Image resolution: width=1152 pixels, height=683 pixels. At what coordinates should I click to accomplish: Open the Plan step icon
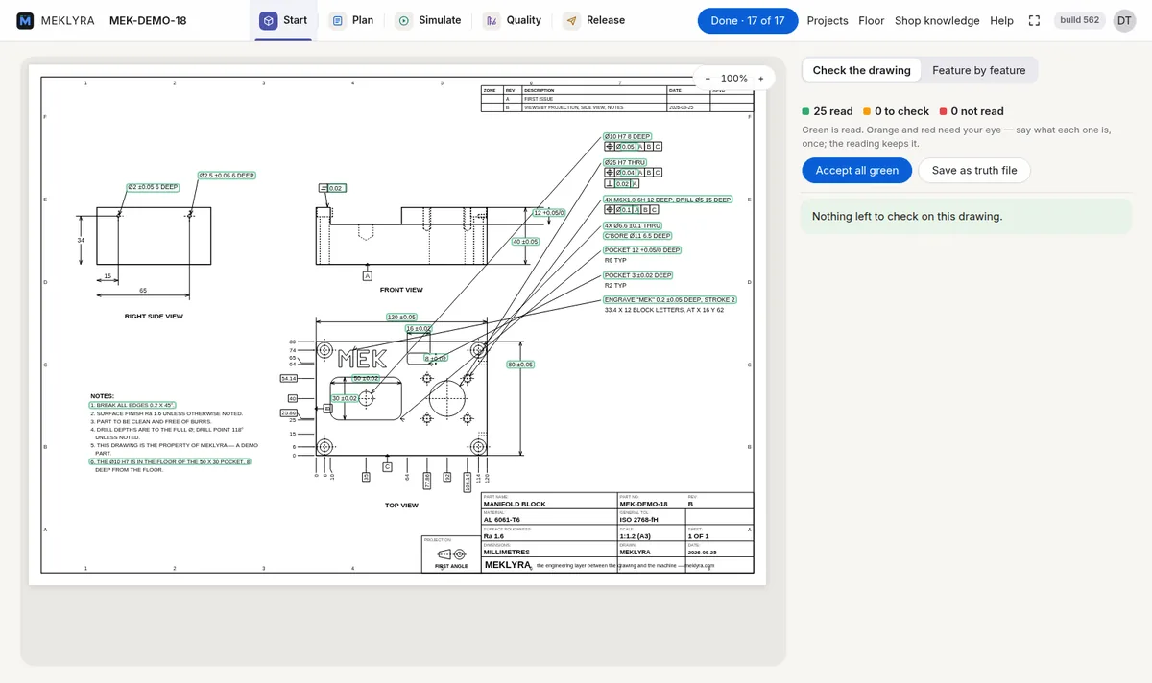point(337,20)
